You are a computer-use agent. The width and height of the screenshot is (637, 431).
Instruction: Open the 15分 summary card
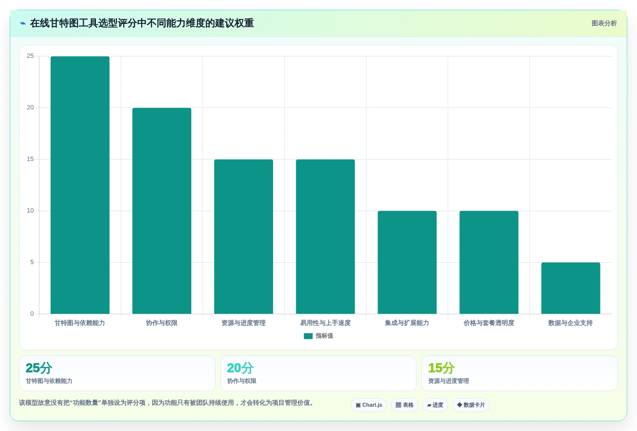[x=520, y=373]
